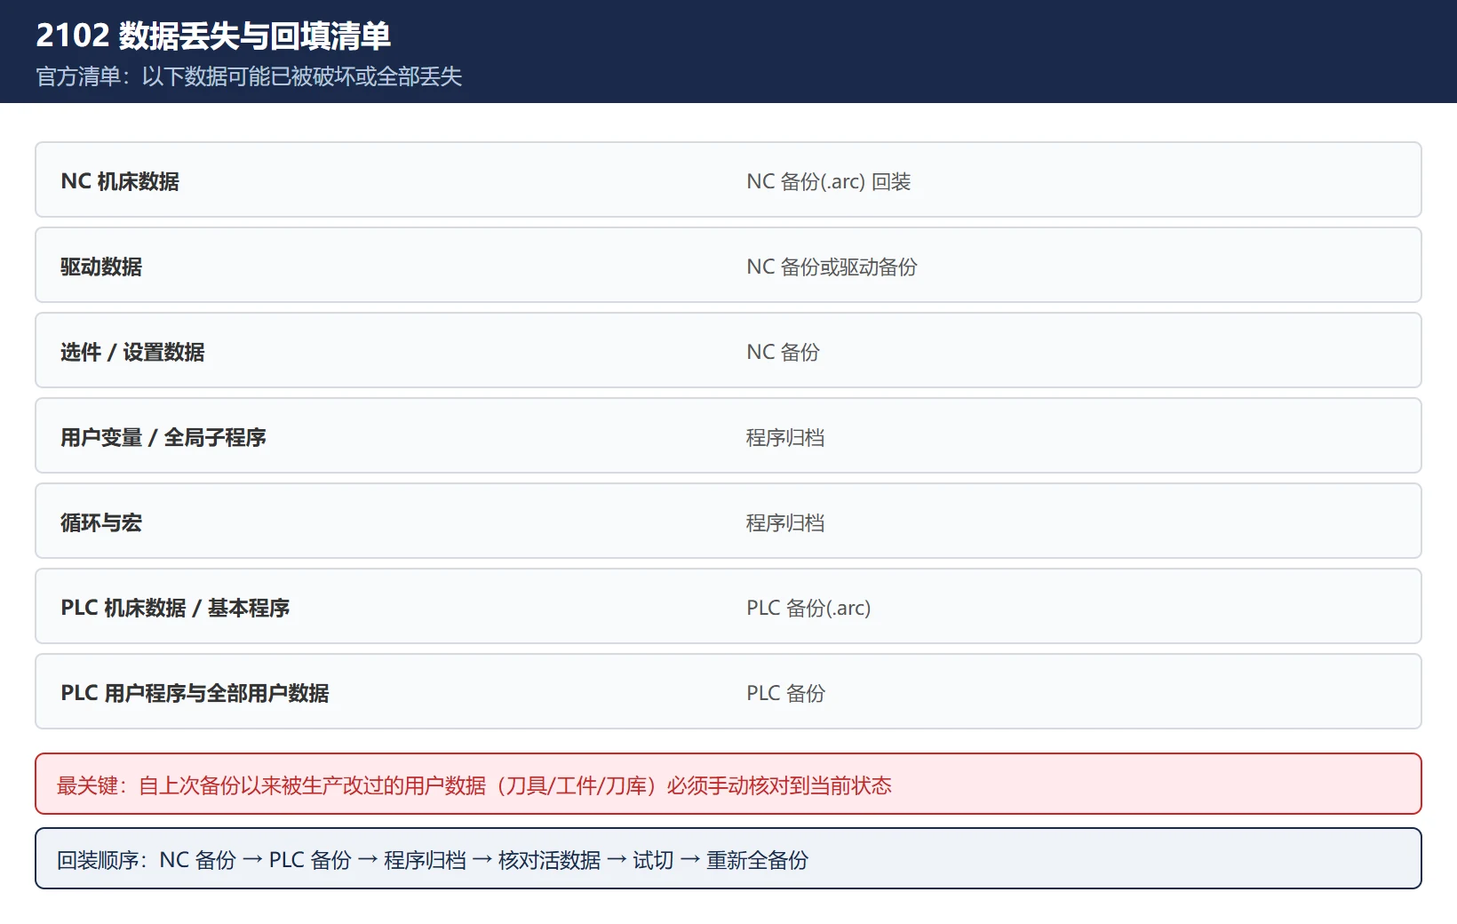This screenshot has width=1457, height=924.
Task: Select "NC 备份" in 选件 row
Action: coord(783,352)
